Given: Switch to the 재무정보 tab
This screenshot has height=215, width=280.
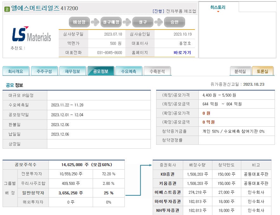Looking at the screenshot, I should click(x=72, y=71).
